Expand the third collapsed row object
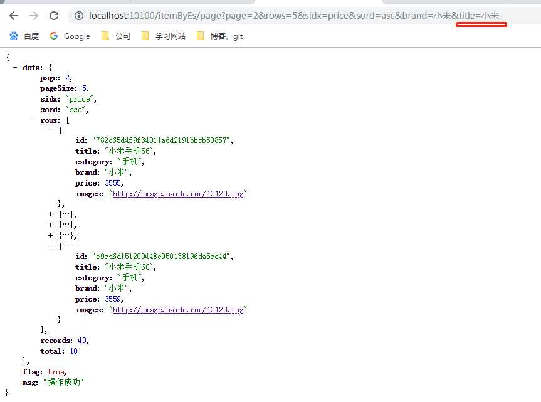Viewport: 541px width, 402px height. 50,225
